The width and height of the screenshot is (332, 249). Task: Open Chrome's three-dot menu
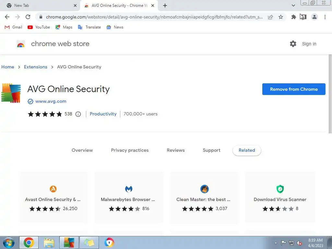click(x=325, y=17)
